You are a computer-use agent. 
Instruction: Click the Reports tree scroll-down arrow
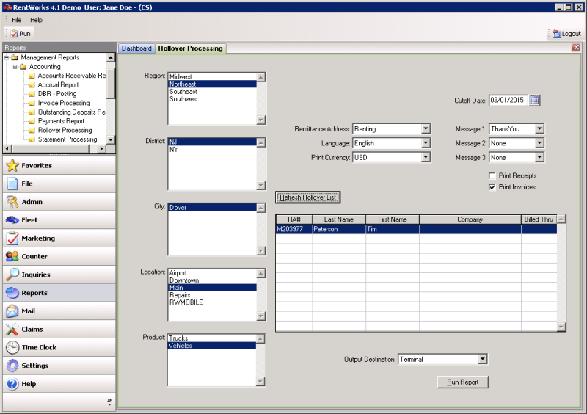coord(111,139)
